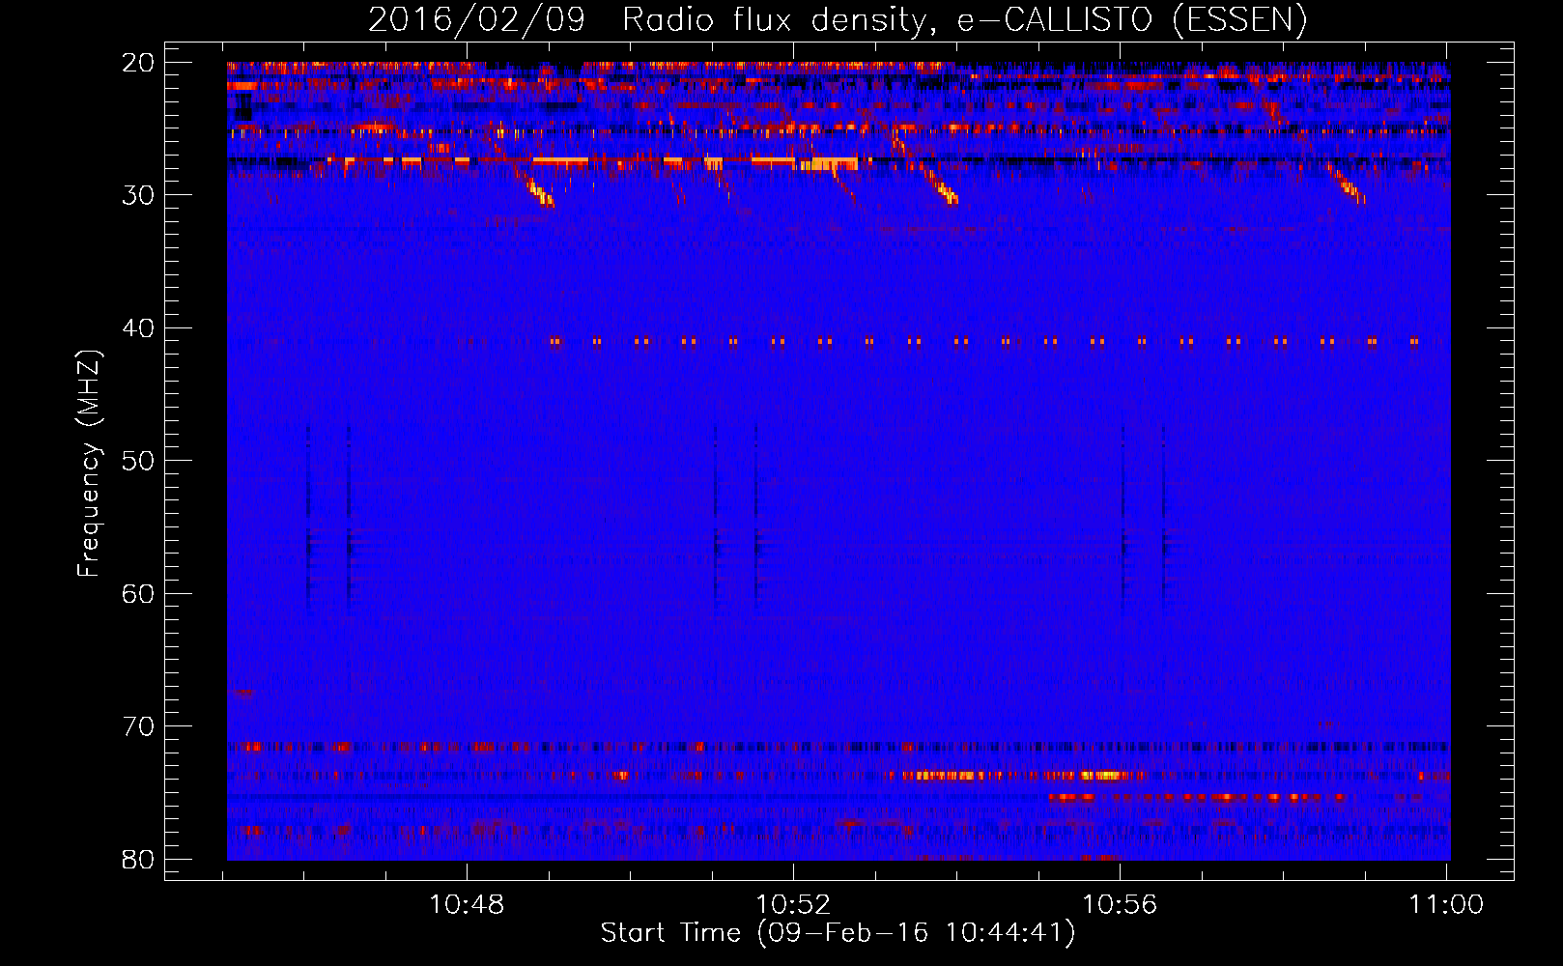Click the 11:00 time tick label
Image resolution: width=1563 pixels, height=966 pixels.
tap(1446, 905)
